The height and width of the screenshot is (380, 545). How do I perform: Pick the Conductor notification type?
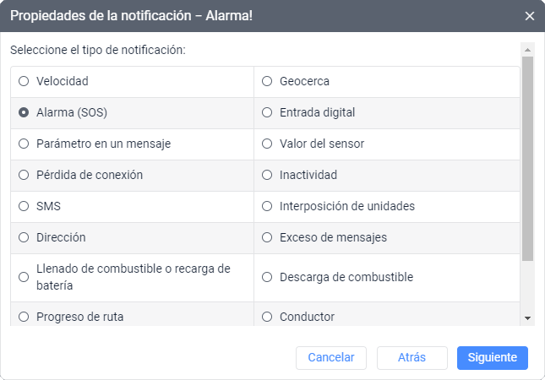coord(267,317)
